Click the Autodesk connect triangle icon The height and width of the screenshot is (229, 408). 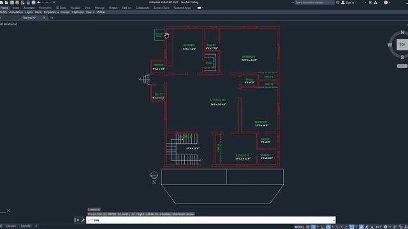(x=375, y=3)
